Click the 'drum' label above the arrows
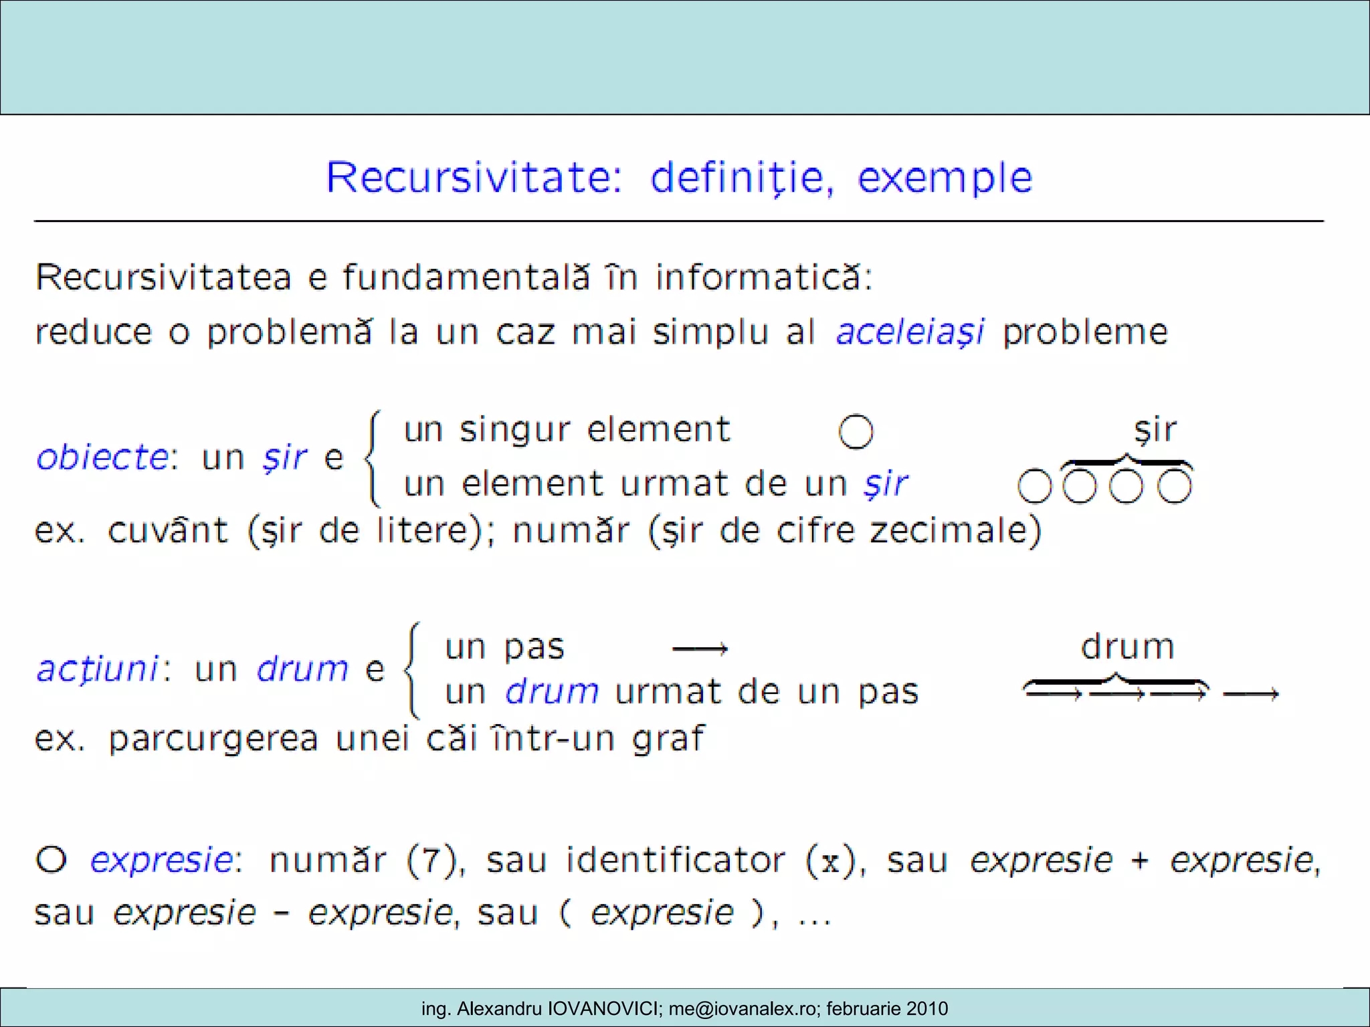Image resolution: width=1370 pixels, height=1027 pixels. tap(1127, 647)
